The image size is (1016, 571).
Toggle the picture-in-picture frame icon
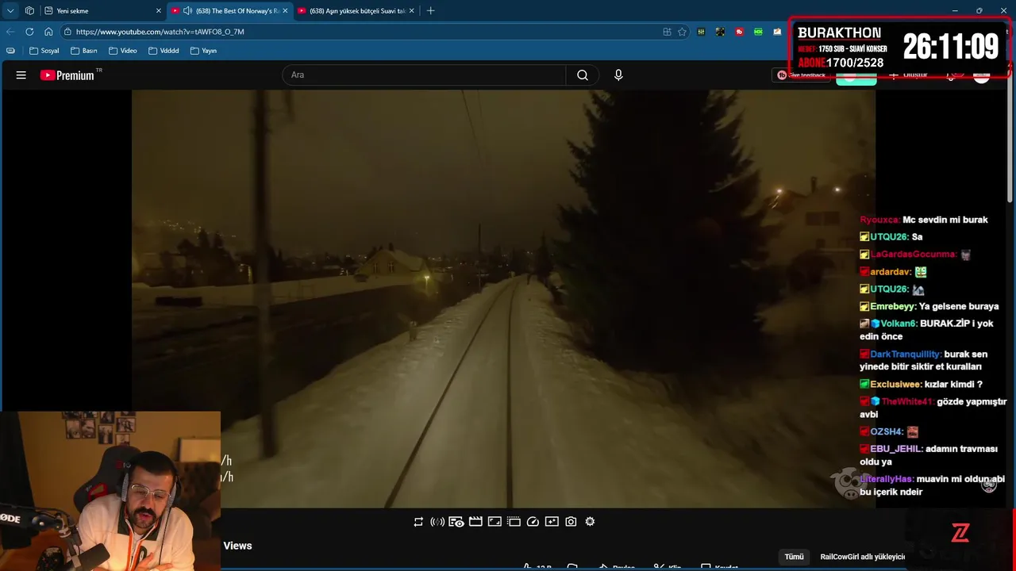pos(495,522)
